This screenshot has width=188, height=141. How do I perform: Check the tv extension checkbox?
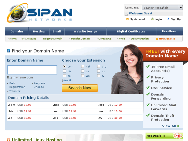[x=99, y=76]
